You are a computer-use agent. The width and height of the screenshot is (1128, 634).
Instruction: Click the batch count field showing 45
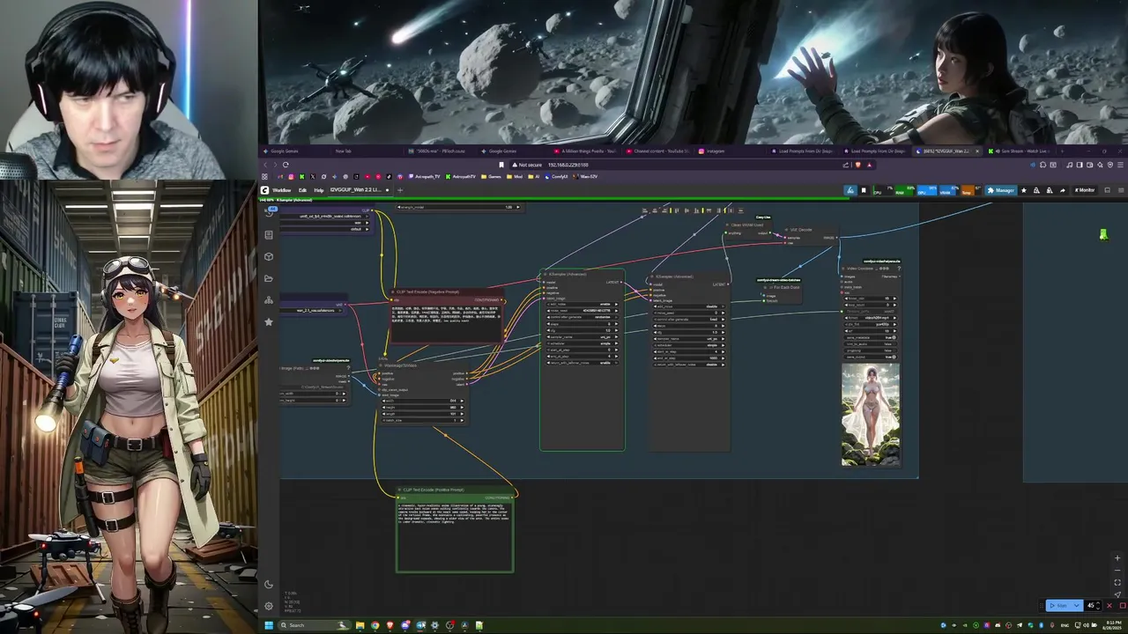(1093, 605)
